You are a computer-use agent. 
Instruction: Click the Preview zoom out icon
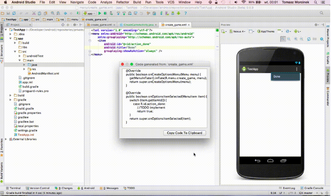pos(302,39)
